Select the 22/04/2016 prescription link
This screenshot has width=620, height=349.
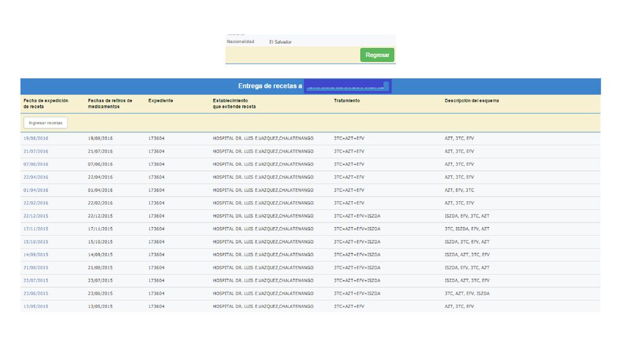click(36, 178)
